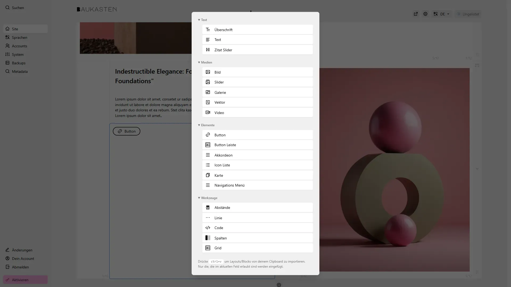Click the Suchen search field
Screen dimensions: 511x287
(18, 8)
